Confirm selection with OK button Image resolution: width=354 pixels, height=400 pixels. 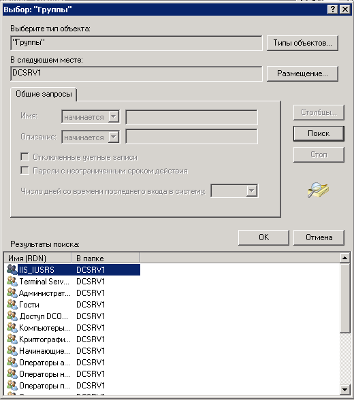click(x=263, y=237)
